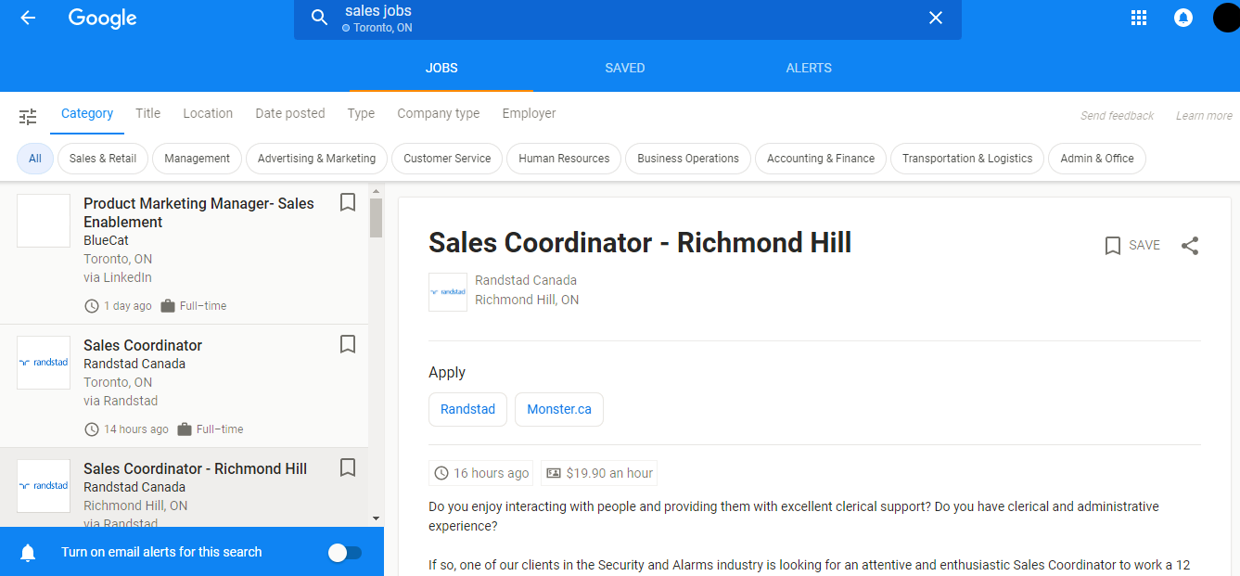Click the job list scrollbar thumb

click(x=376, y=218)
